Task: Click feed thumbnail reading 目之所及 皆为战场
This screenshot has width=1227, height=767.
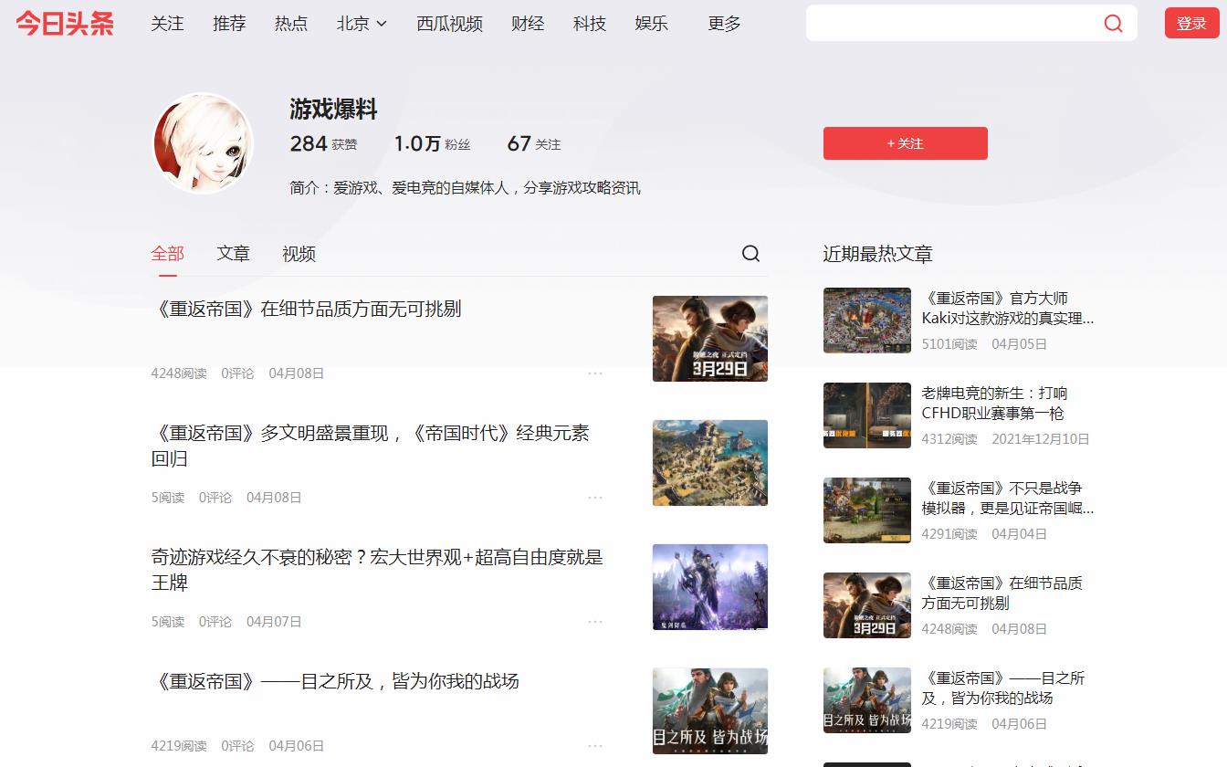Action: (710, 711)
